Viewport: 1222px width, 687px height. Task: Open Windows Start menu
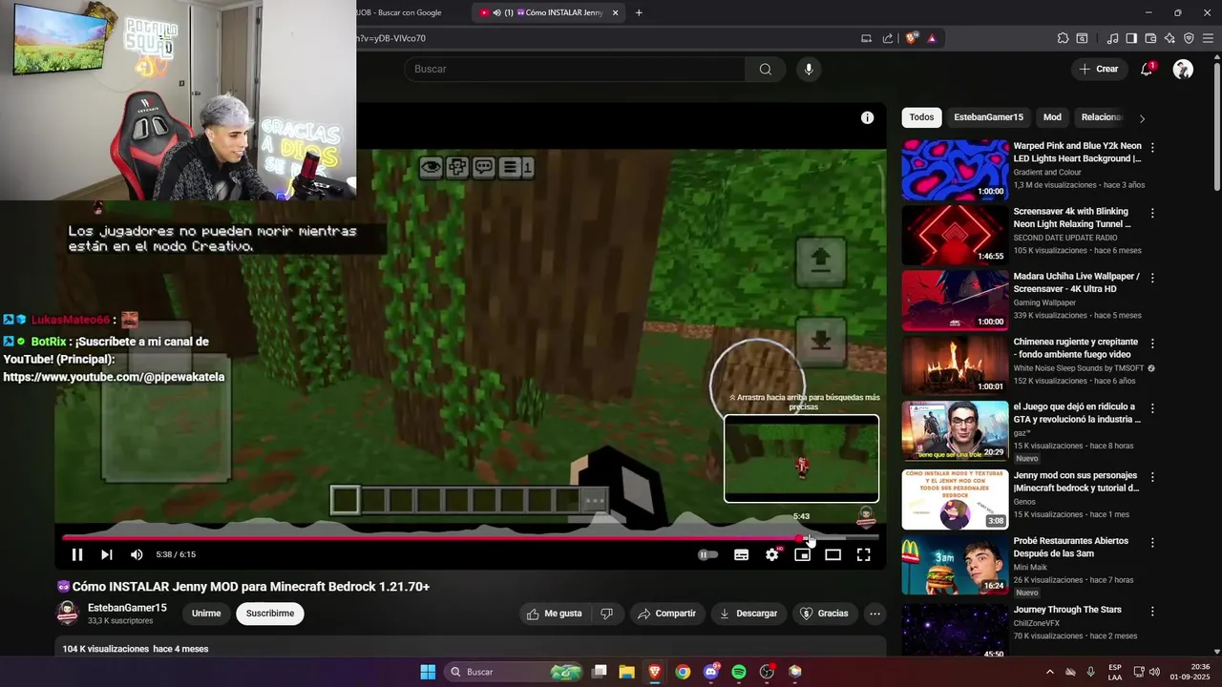click(428, 672)
